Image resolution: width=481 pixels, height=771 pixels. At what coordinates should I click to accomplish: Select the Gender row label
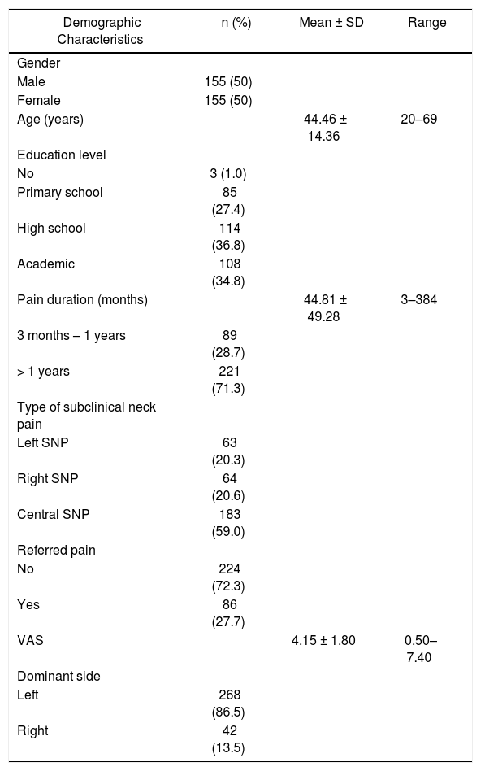click(39, 63)
